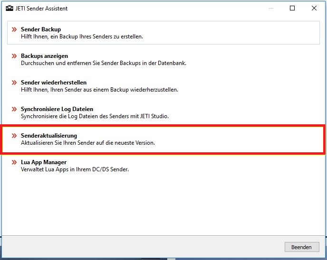Screen dimensions: 327x260
Task: Click the red chevron beside Sender wiederherstellen
Action: tap(14, 83)
